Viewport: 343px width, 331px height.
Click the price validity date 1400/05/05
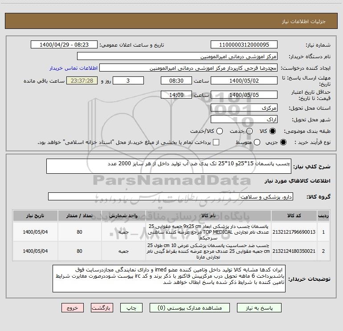pos(244,95)
